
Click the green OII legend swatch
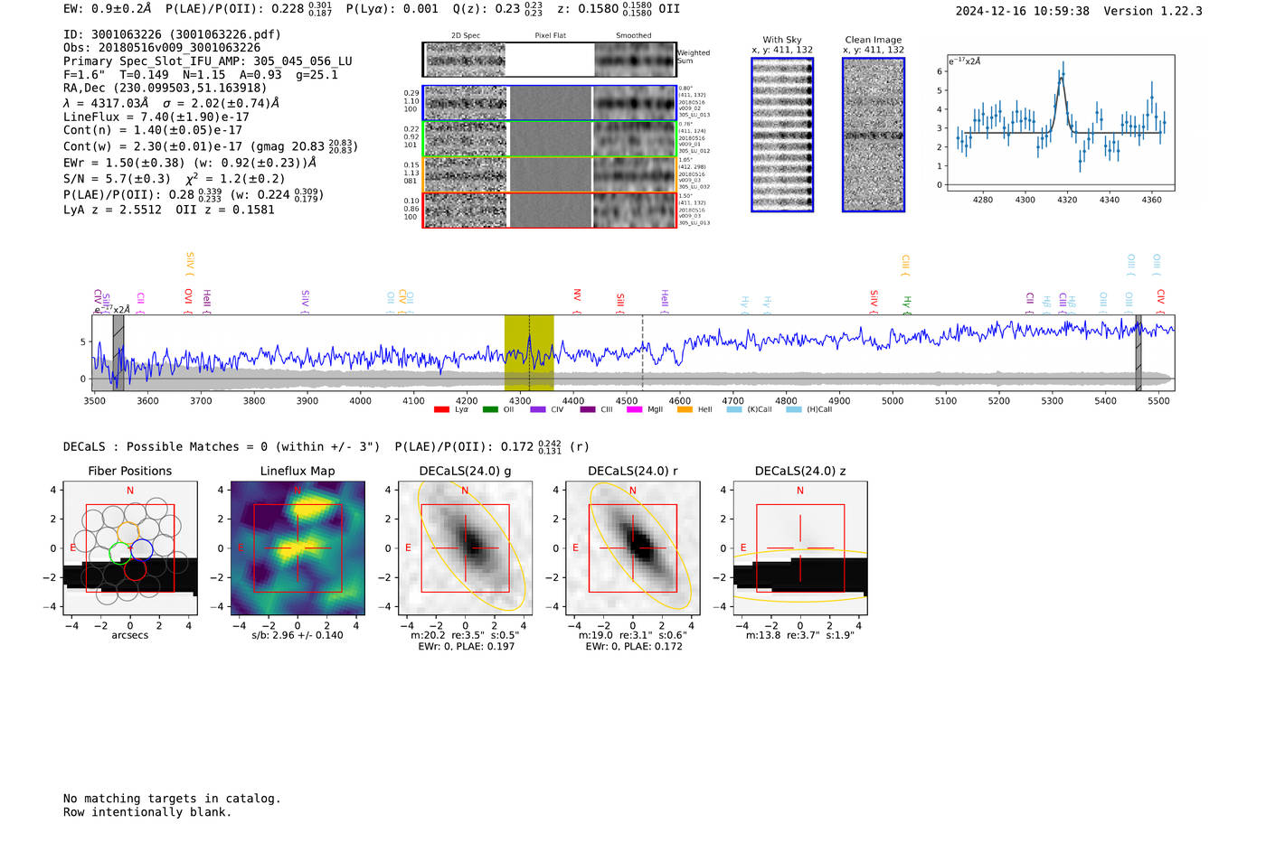click(x=490, y=410)
